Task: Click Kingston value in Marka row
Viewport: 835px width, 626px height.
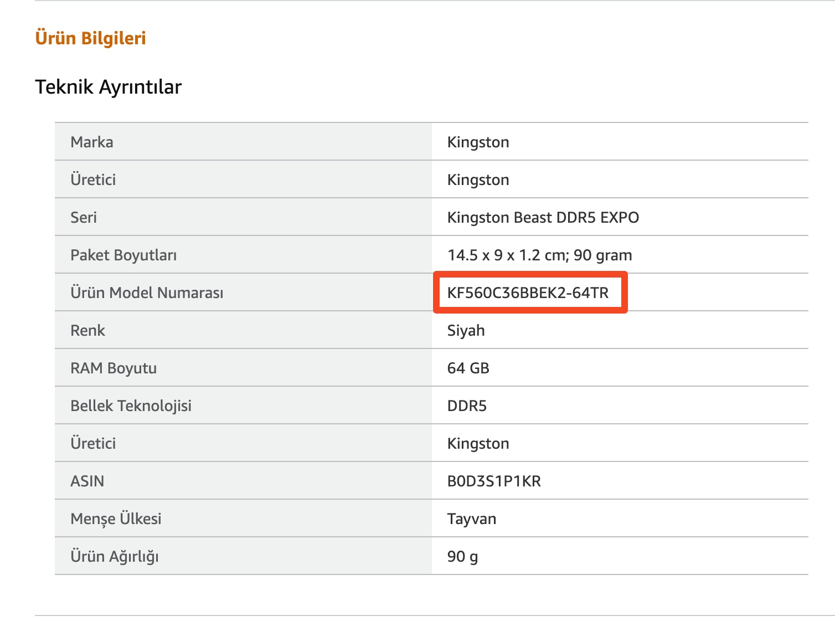Action: pos(478,142)
